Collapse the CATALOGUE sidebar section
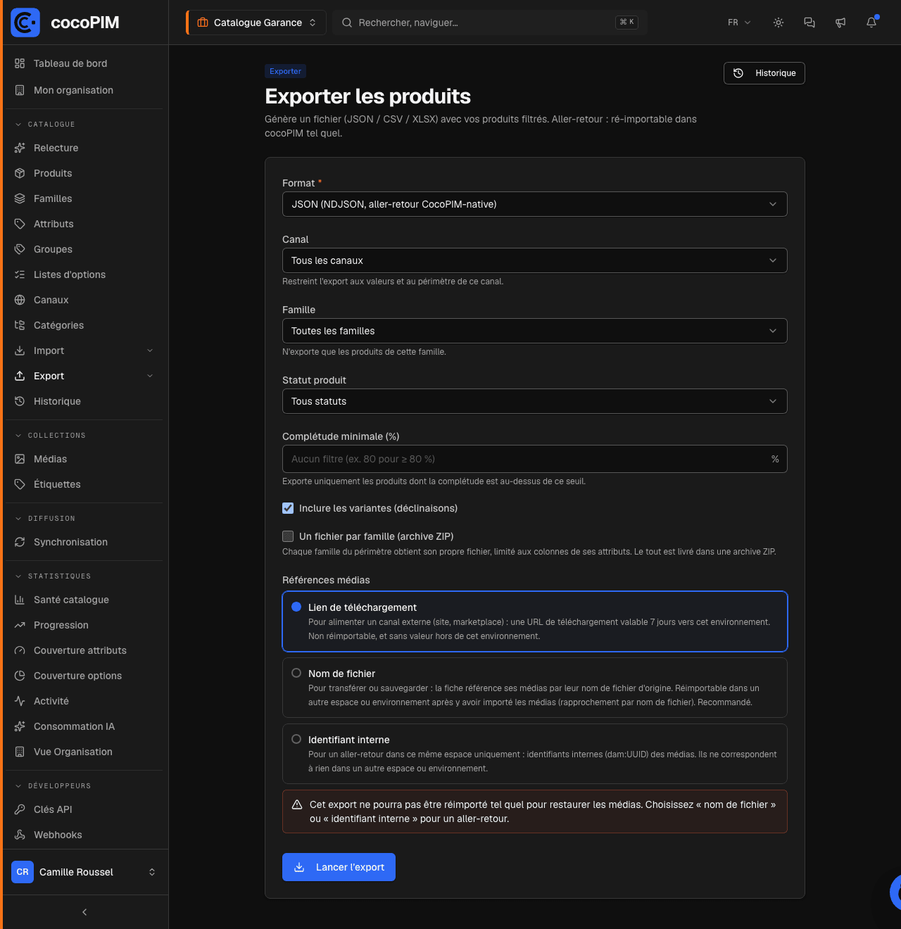This screenshot has height=929, width=901. [x=45, y=125]
